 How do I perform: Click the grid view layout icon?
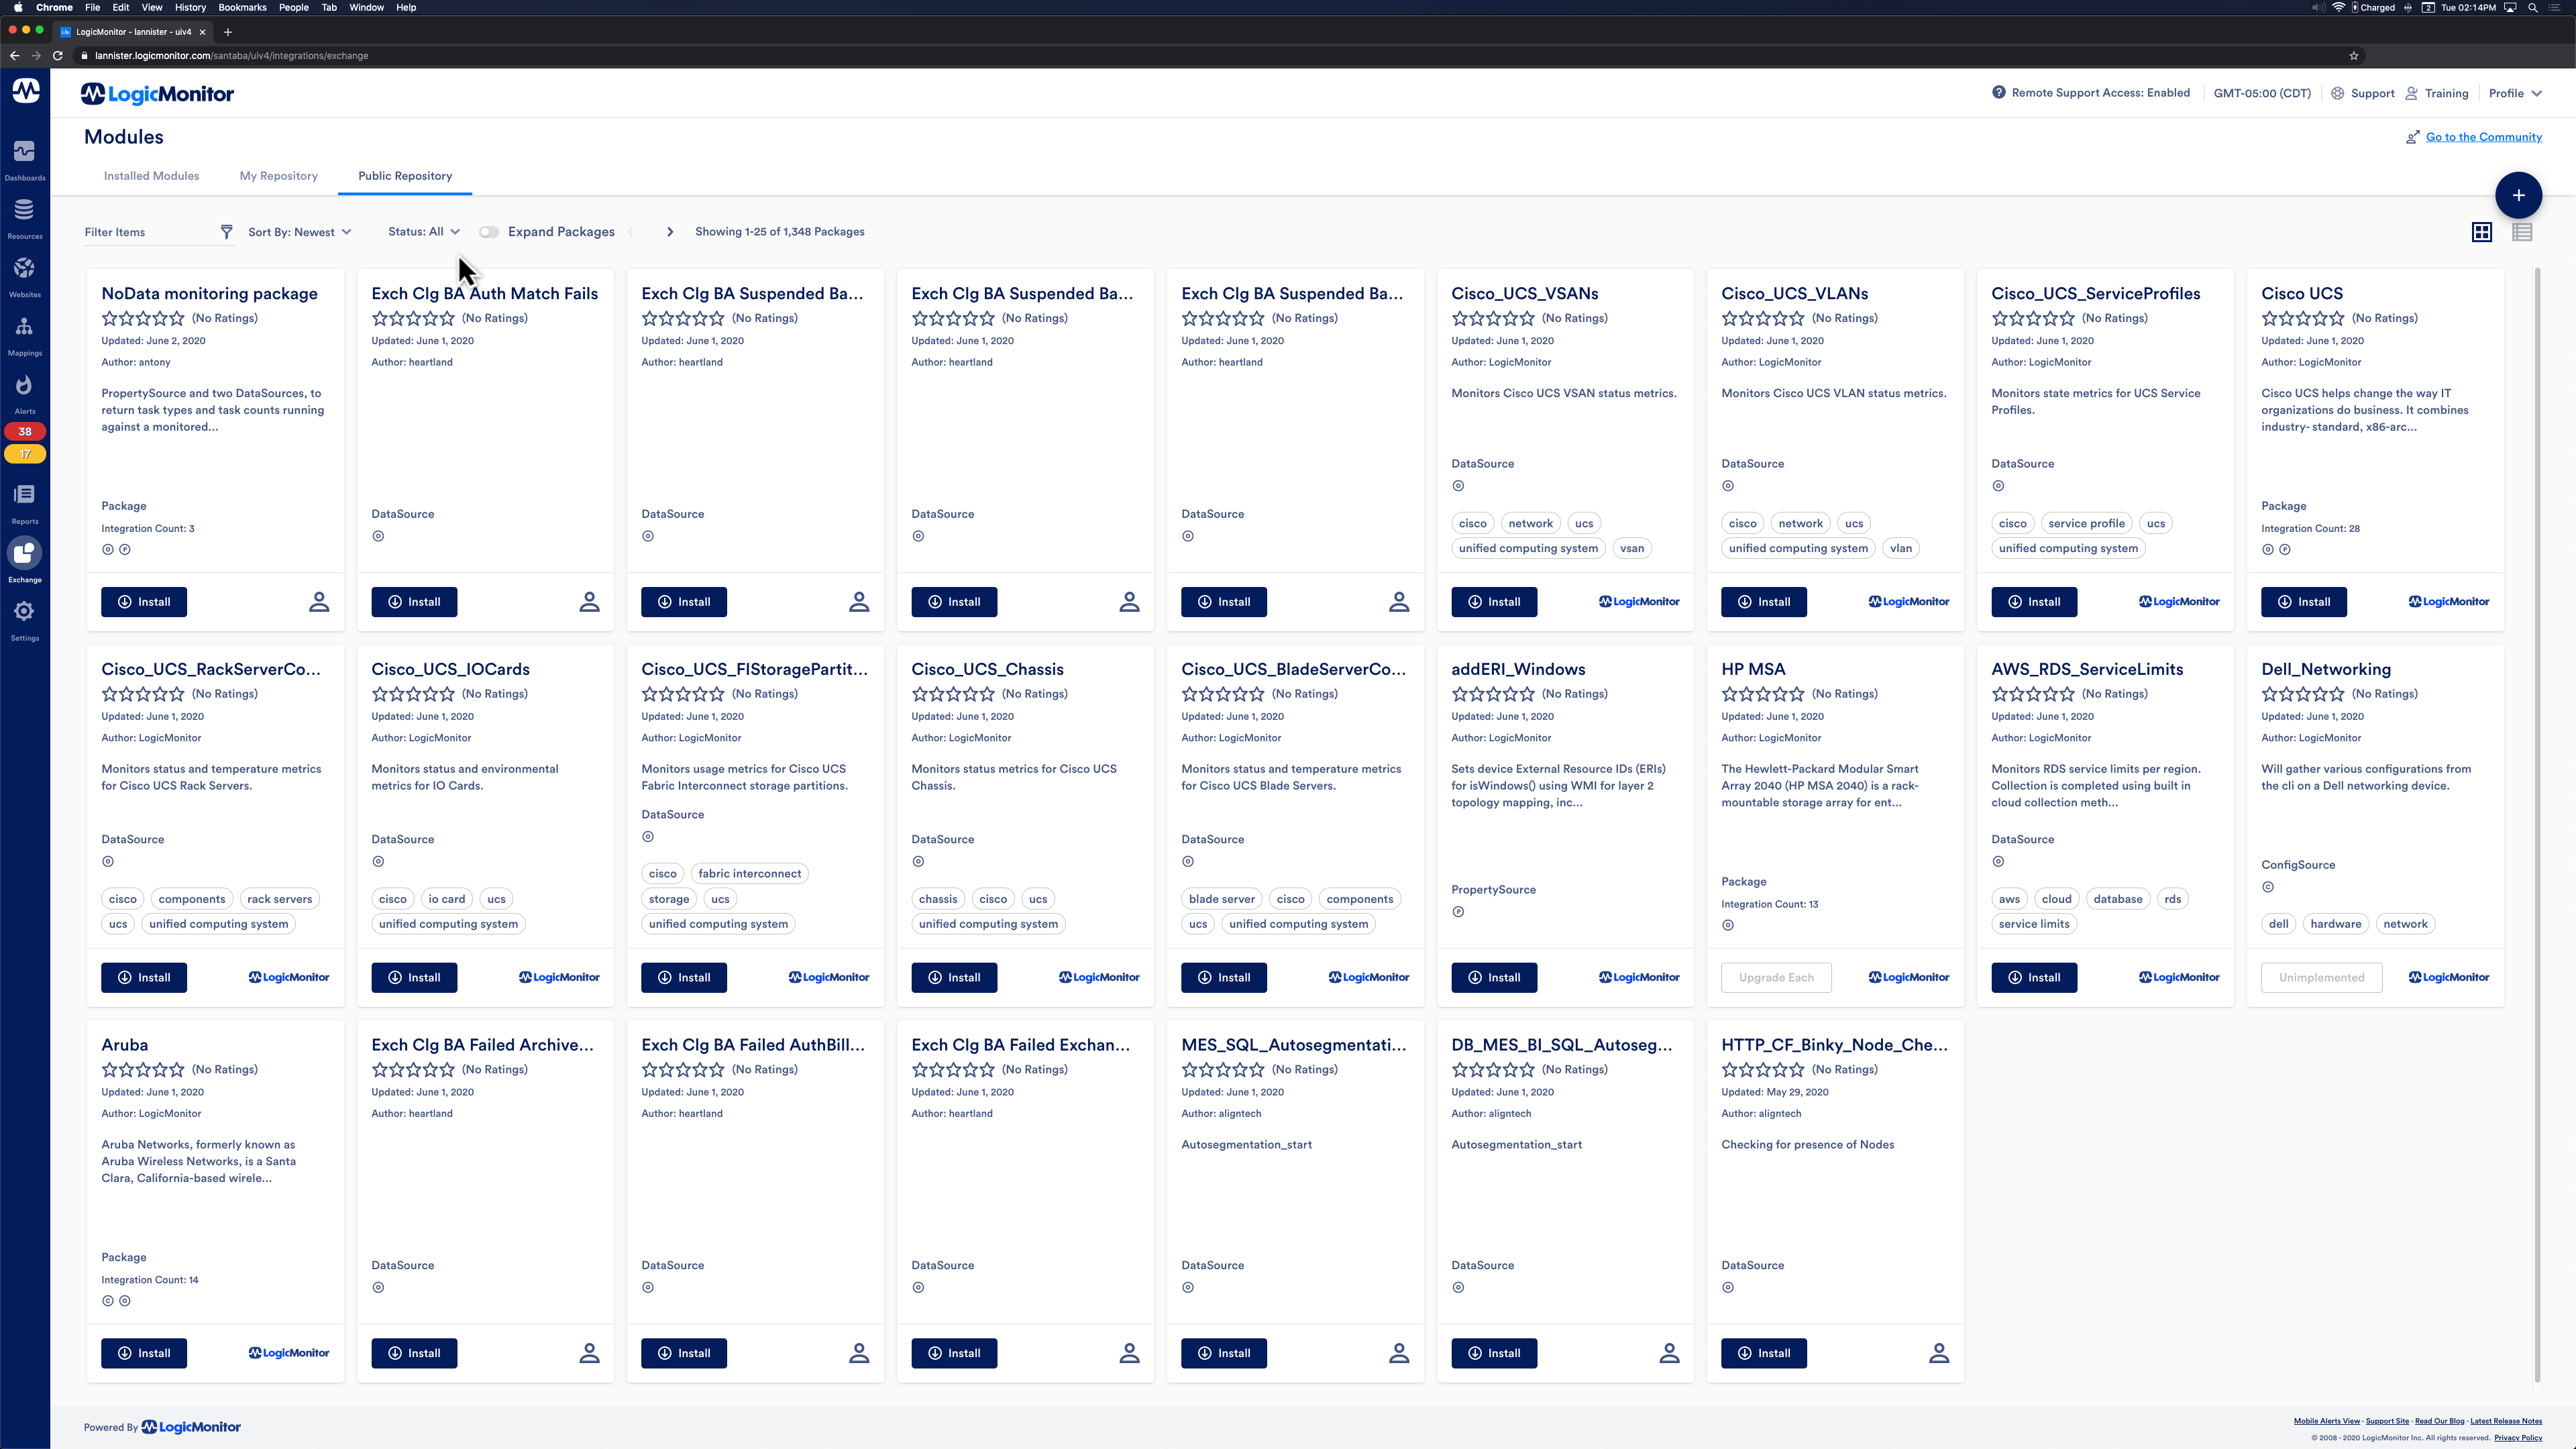point(2482,230)
